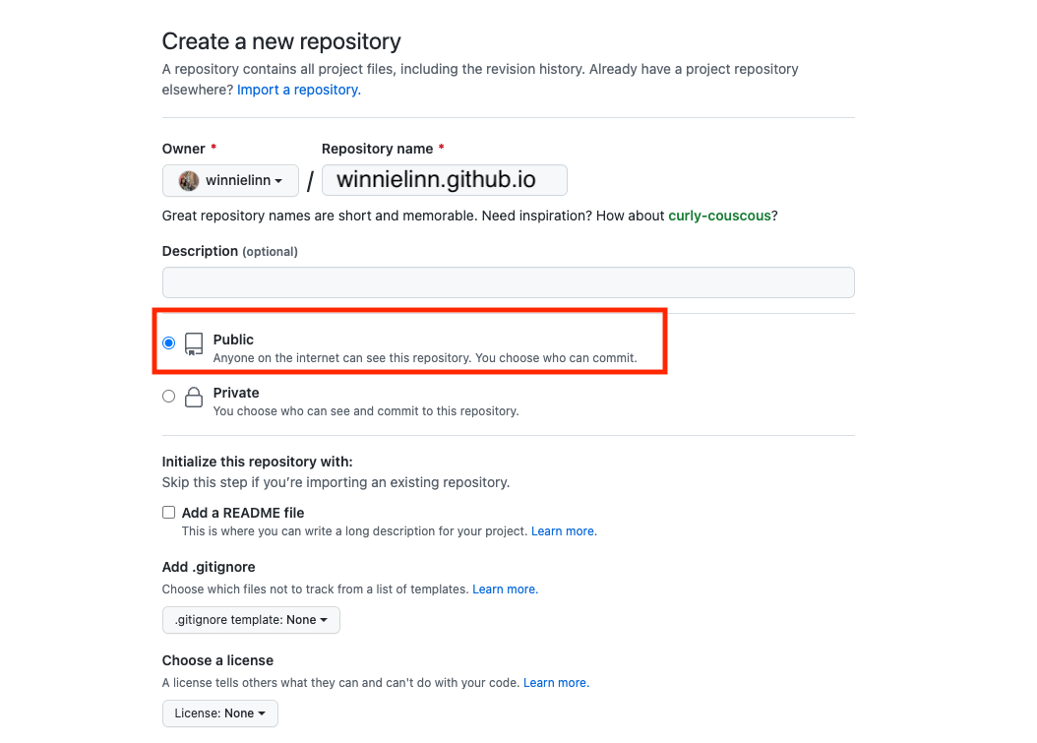Open license Learn more link
Image resolution: width=1037 pixels, height=743 pixels.
pyautogui.click(x=556, y=683)
